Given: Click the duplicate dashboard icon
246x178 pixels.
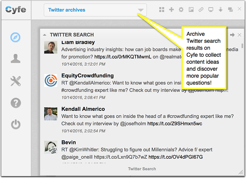Looking at the screenshot, I should [x=230, y=9].
